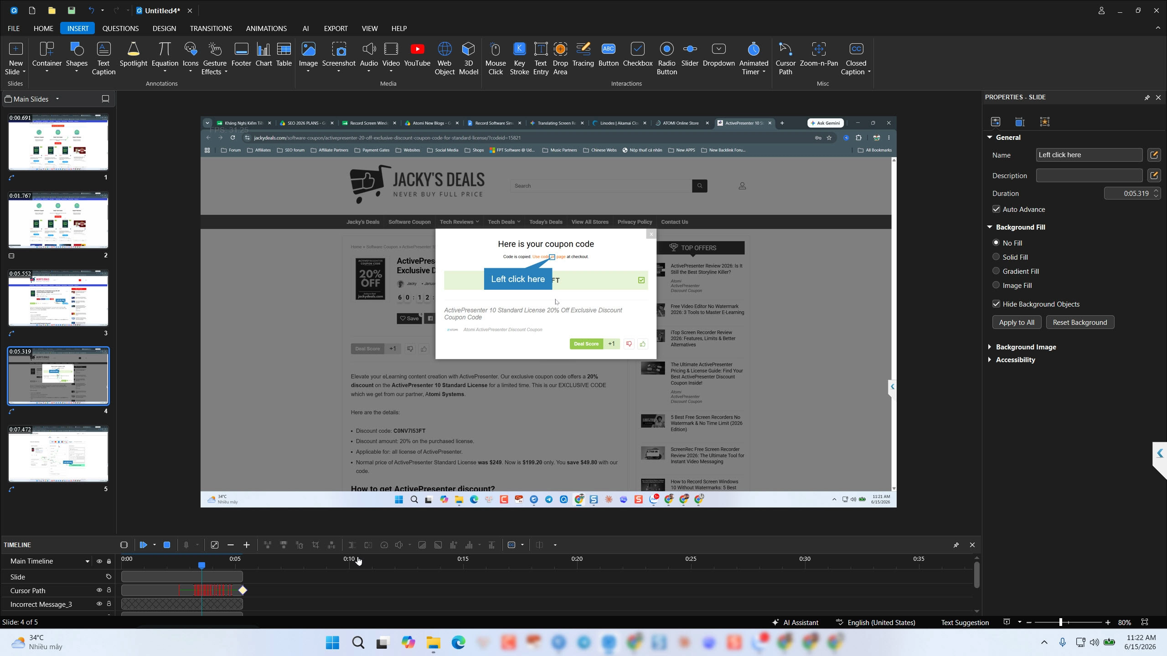Open the Main Slides dropdown arrow
Viewport: 1167px width, 656px height.
(57, 99)
